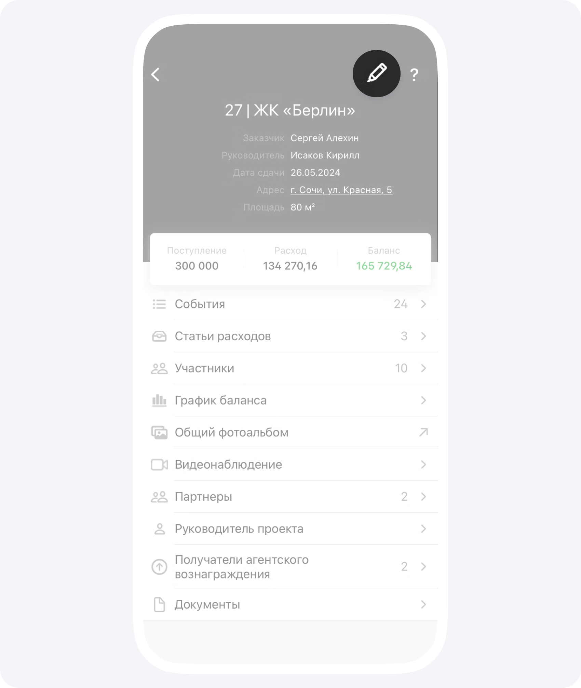Open external arrow for Общий фотоальбом
Screen dimensions: 581x688
[423, 432]
